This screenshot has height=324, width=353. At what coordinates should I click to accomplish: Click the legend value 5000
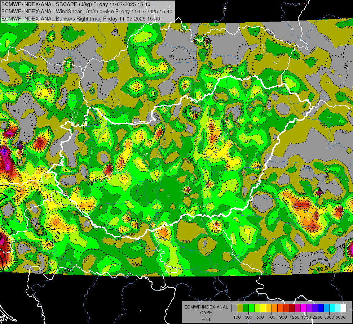tap(341, 317)
